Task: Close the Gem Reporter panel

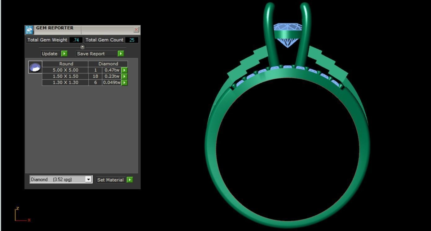Action: pyautogui.click(x=136, y=30)
